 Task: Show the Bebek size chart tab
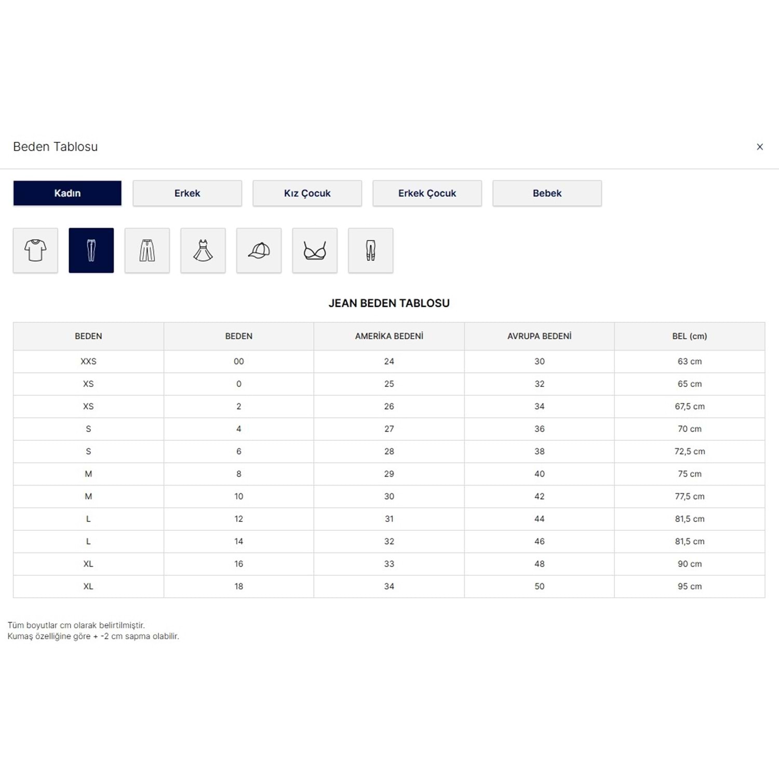click(x=547, y=193)
